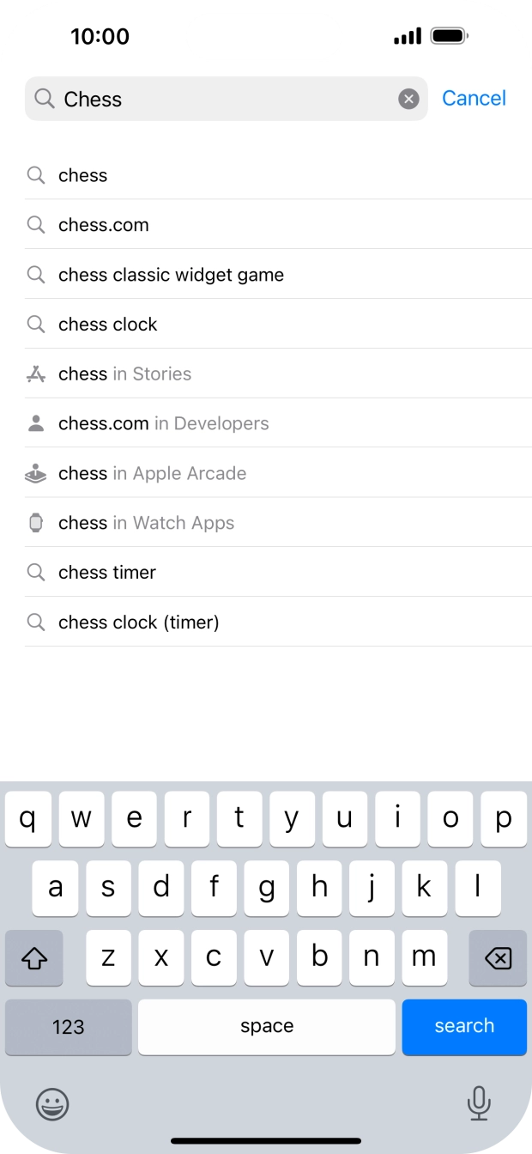532x1154 pixels.
Task: Tap the magnifying glass inside the search bar
Action: (45, 98)
